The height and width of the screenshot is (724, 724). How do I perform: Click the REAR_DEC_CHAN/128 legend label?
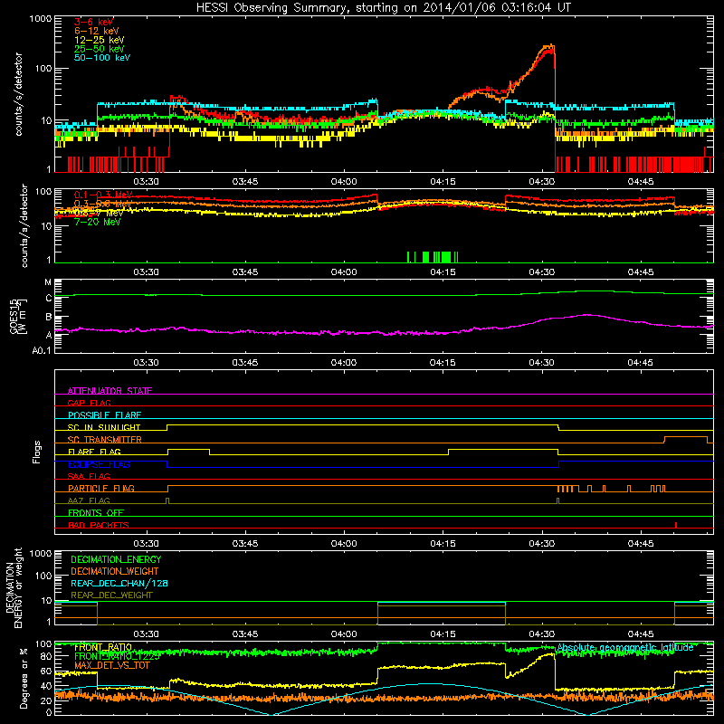(x=119, y=584)
